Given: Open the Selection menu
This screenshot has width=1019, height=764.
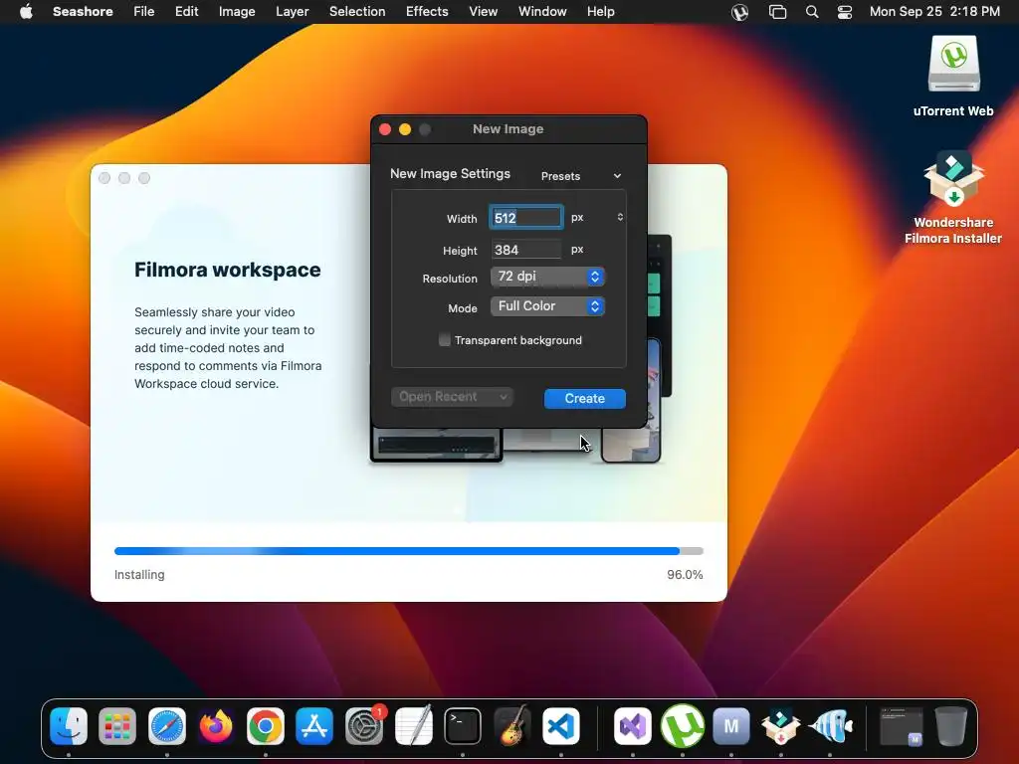Looking at the screenshot, I should pyautogui.click(x=357, y=12).
